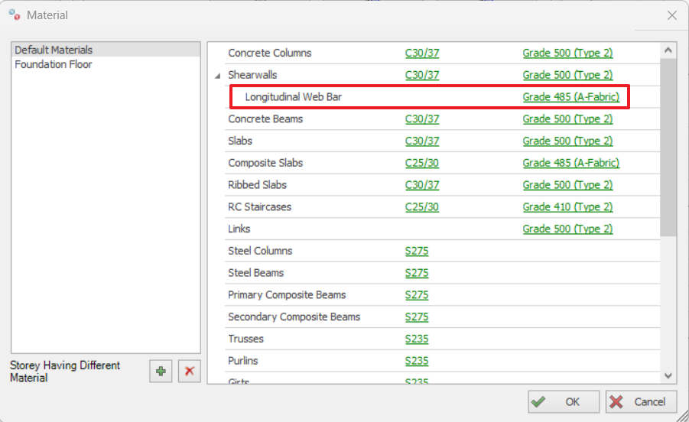Screen dimensions: 689x422
Task: Change the Composite Slabs C25/30 concrete grade
Action: (422, 163)
